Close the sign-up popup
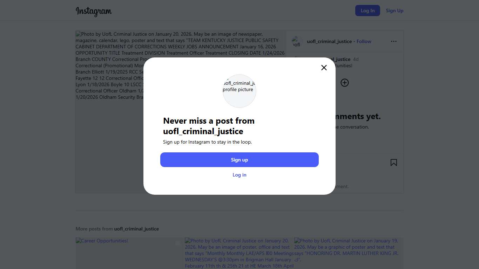This screenshot has width=479, height=269. [x=324, y=68]
